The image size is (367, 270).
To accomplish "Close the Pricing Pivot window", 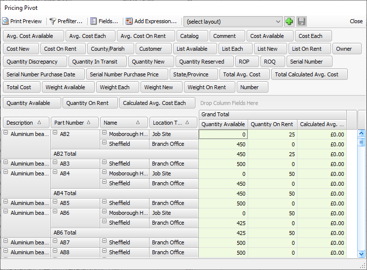I will 356,21.
